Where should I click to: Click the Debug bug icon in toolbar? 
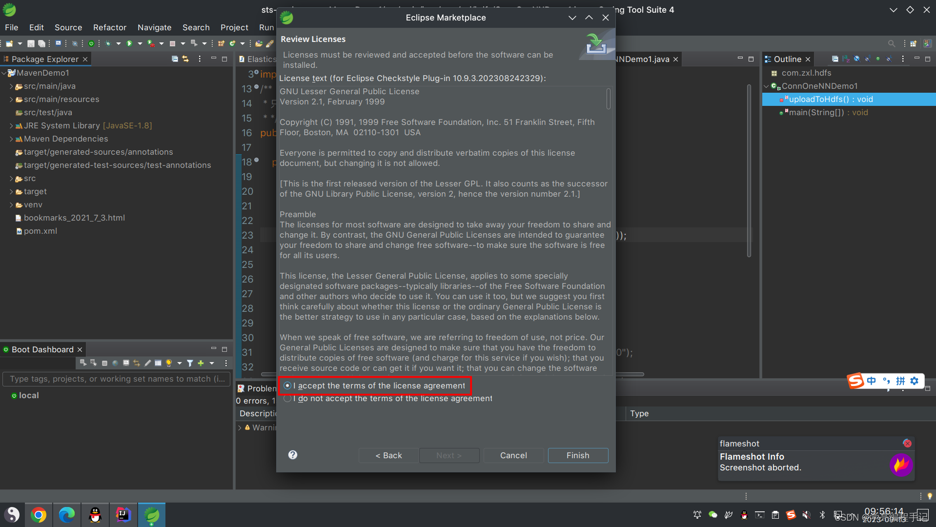click(x=108, y=43)
